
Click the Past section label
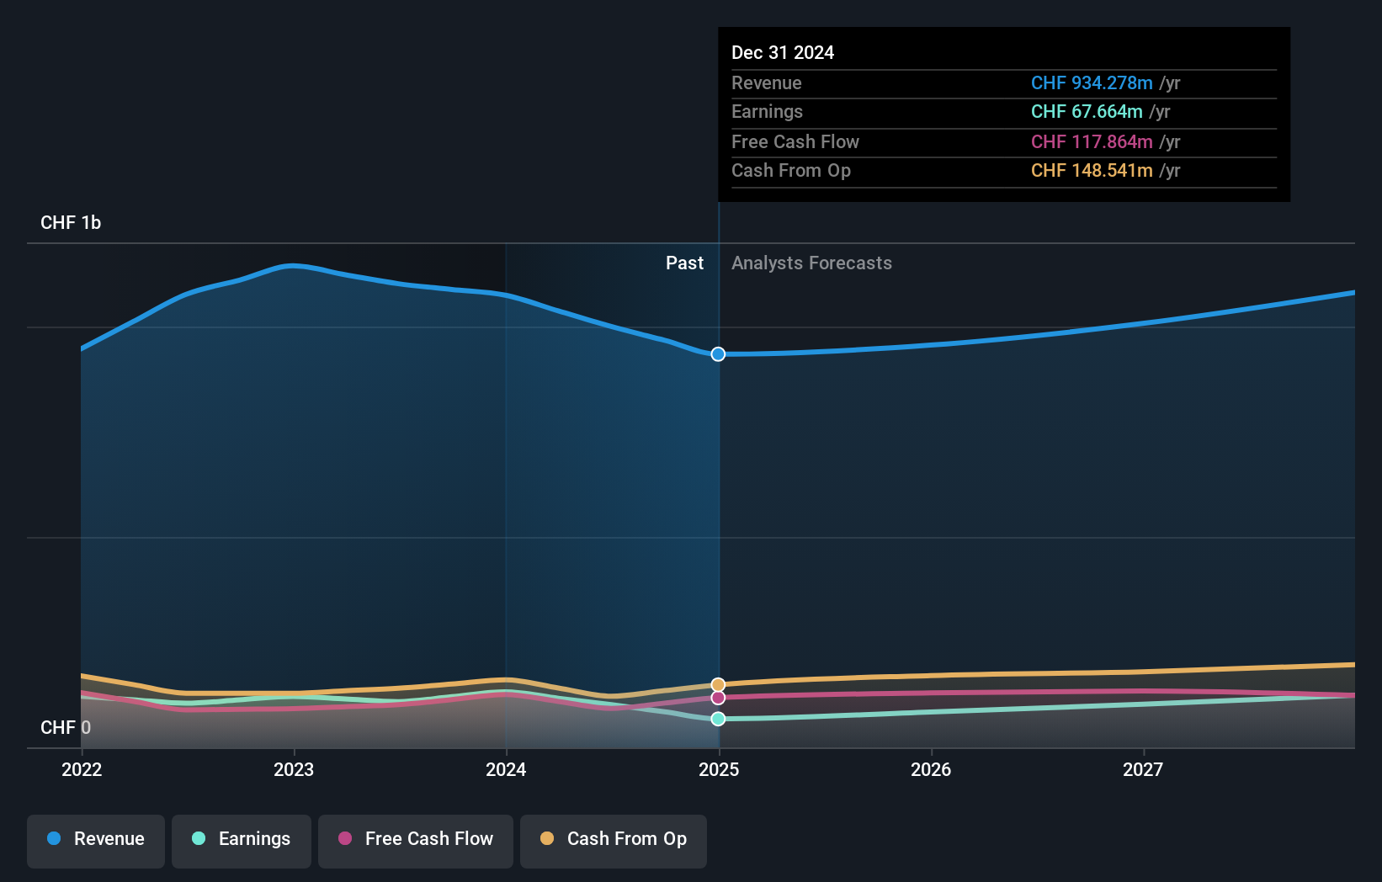coord(684,263)
